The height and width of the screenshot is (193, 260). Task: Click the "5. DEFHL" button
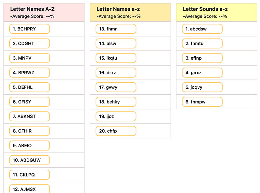click(29, 87)
